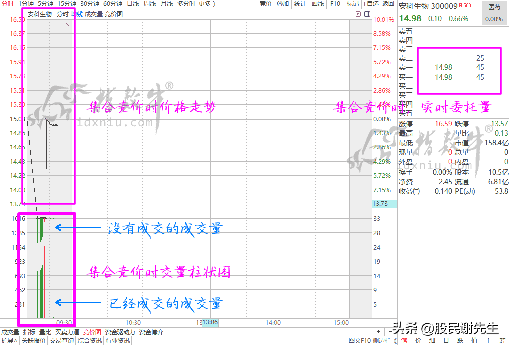Open the 综合资讯 bottom tab
Image resolution: width=509 pixels, height=345 pixels.
click(90, 341)
